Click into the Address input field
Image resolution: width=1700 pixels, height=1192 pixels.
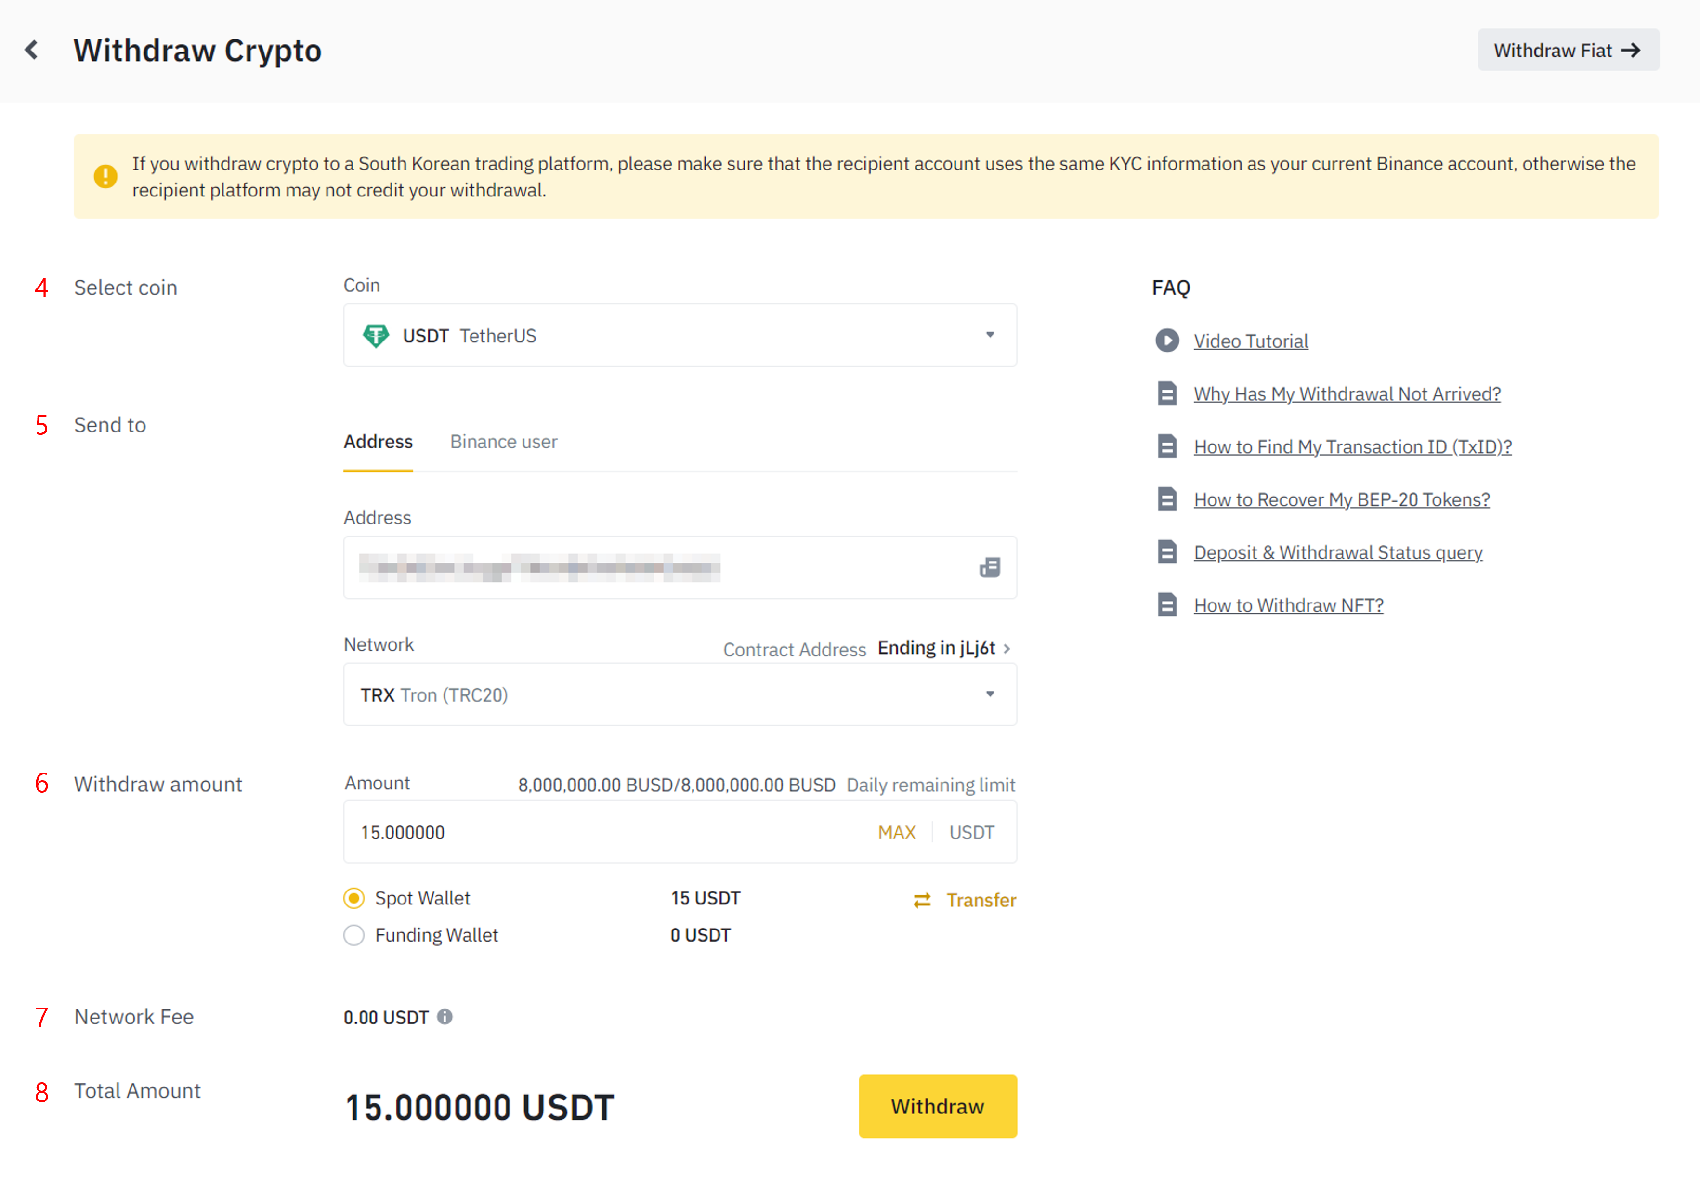(x=680, y=568)
